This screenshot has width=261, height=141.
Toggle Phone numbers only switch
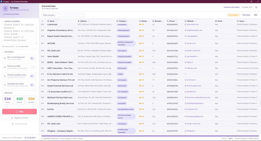pos(33,76)
